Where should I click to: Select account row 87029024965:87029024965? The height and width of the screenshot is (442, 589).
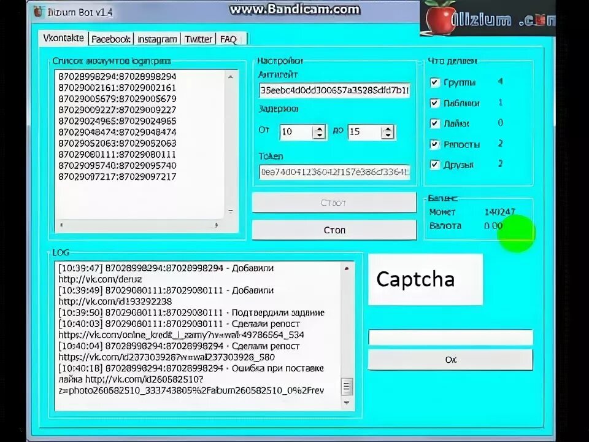click(117, 121)
